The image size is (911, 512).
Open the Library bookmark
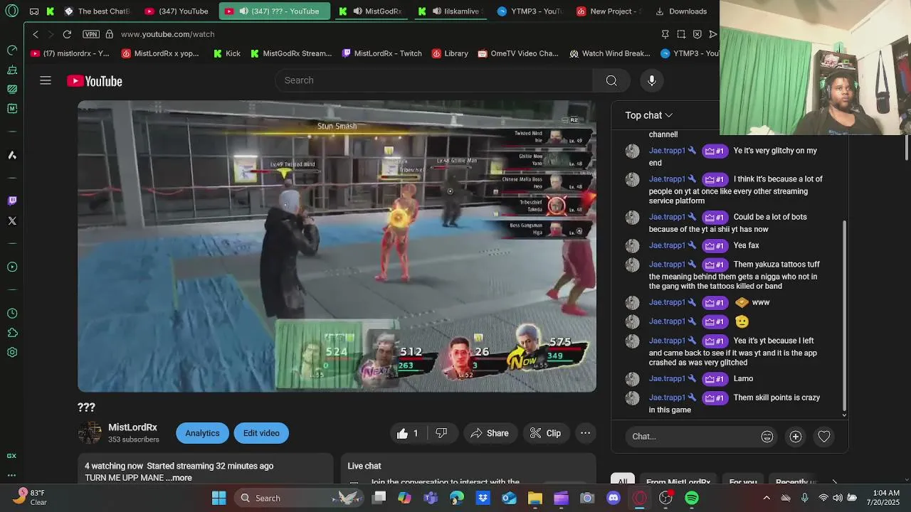pyautogui.click(x=449, y=53)
